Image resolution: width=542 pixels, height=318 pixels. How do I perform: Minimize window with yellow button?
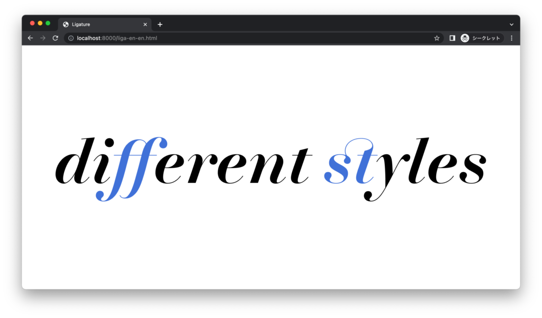pyautogui.click(x=40, y=23)
